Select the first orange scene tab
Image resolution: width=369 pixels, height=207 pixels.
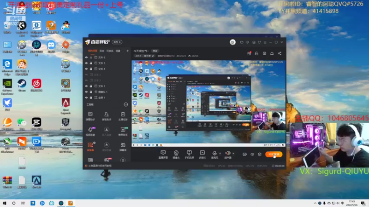(93, 51)
